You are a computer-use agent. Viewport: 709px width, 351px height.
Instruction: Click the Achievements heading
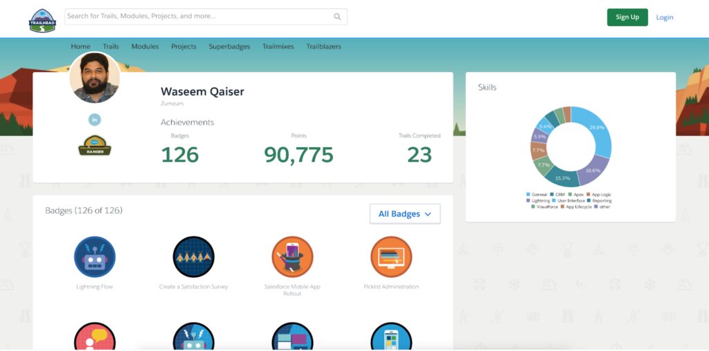click(187, 122)
